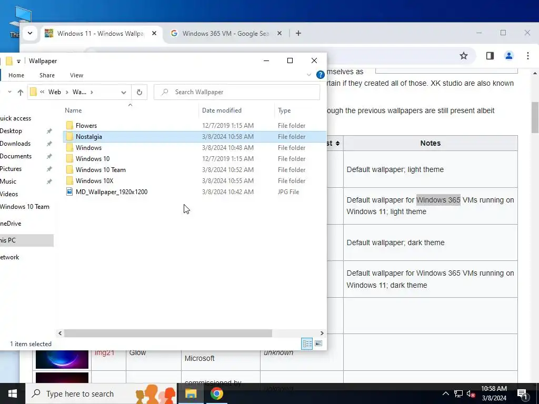Viewport: 539px width, 404px height.
Task: Close the Windows 365 VM Google tab
Action: (280, 33)
